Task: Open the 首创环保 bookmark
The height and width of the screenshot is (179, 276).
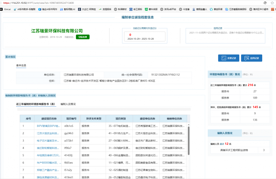Action: coord(216,9)
